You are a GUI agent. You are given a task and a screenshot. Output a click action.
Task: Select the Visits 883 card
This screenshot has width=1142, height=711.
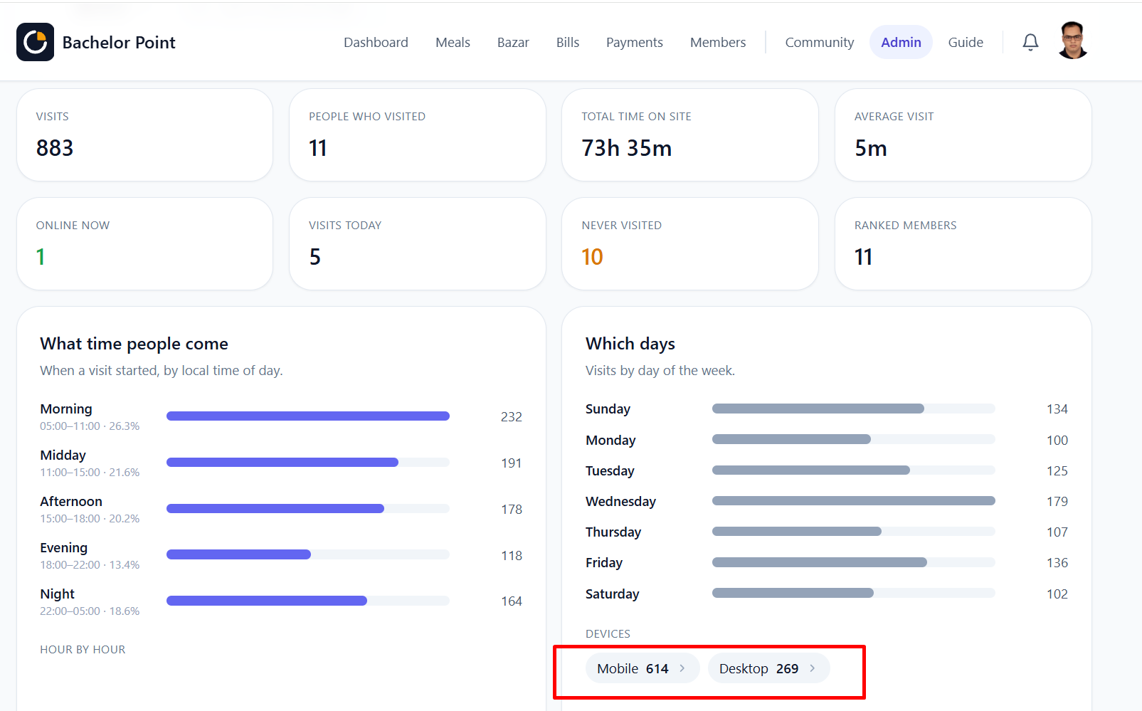(x=144, y=135)
